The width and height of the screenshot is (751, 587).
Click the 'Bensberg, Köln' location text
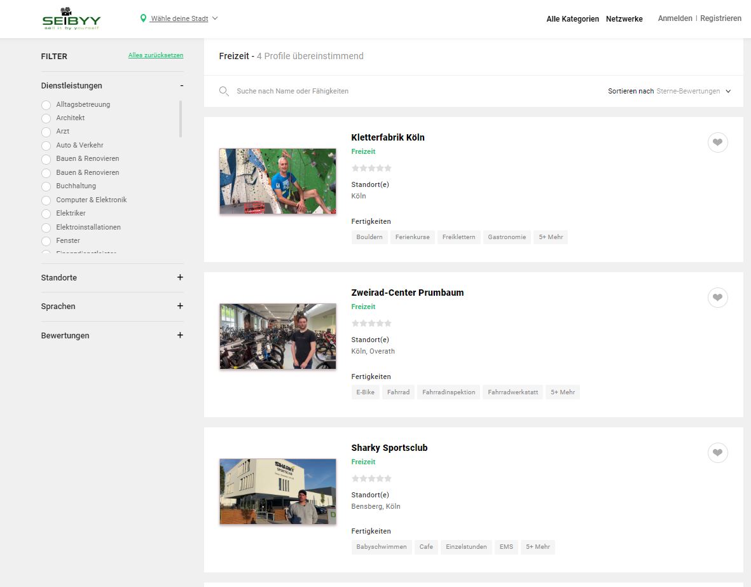[376, 506]
